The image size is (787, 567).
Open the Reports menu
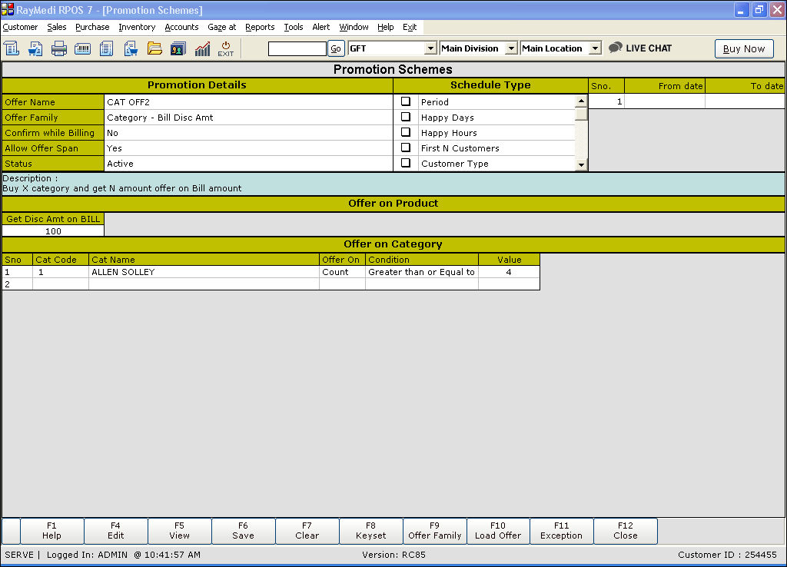coord(260,27)
